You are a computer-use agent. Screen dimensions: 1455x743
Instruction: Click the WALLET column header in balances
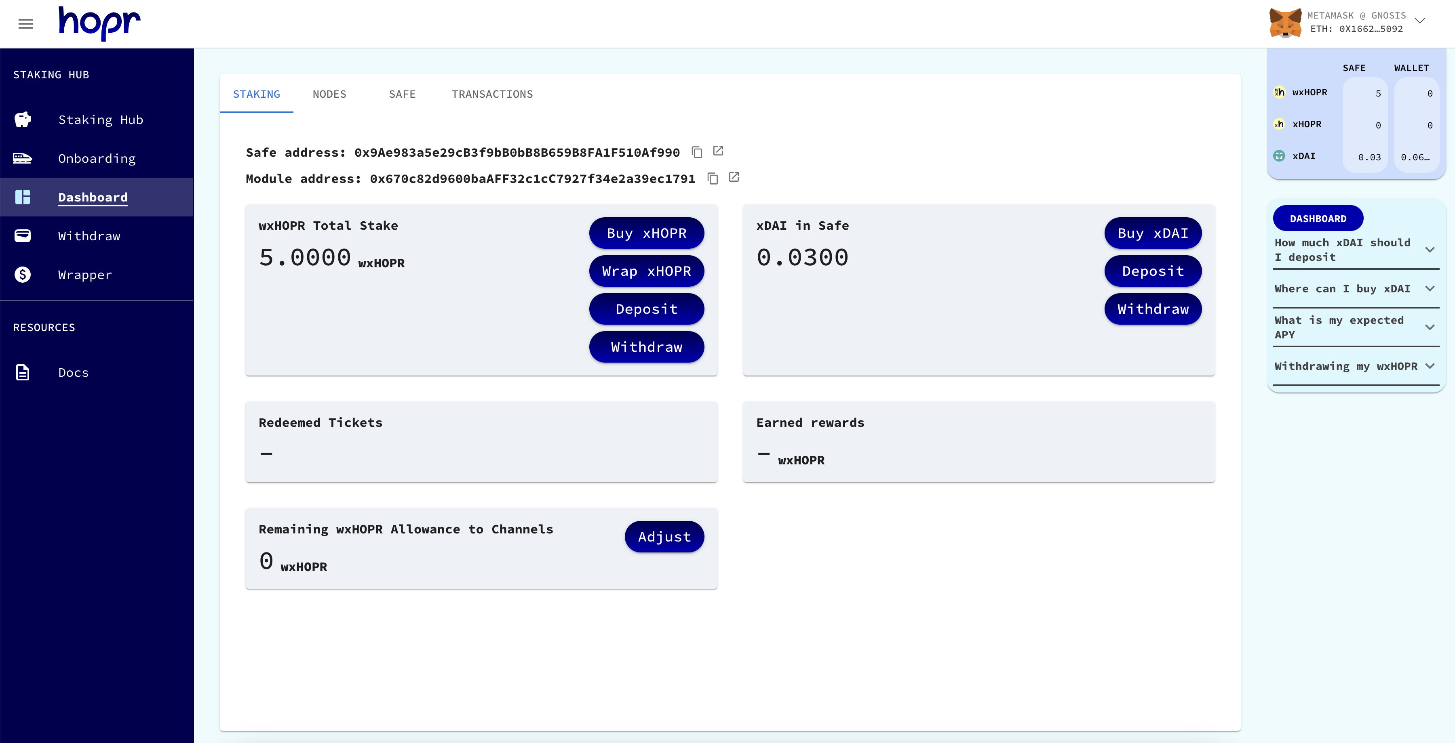point(1411,68)
